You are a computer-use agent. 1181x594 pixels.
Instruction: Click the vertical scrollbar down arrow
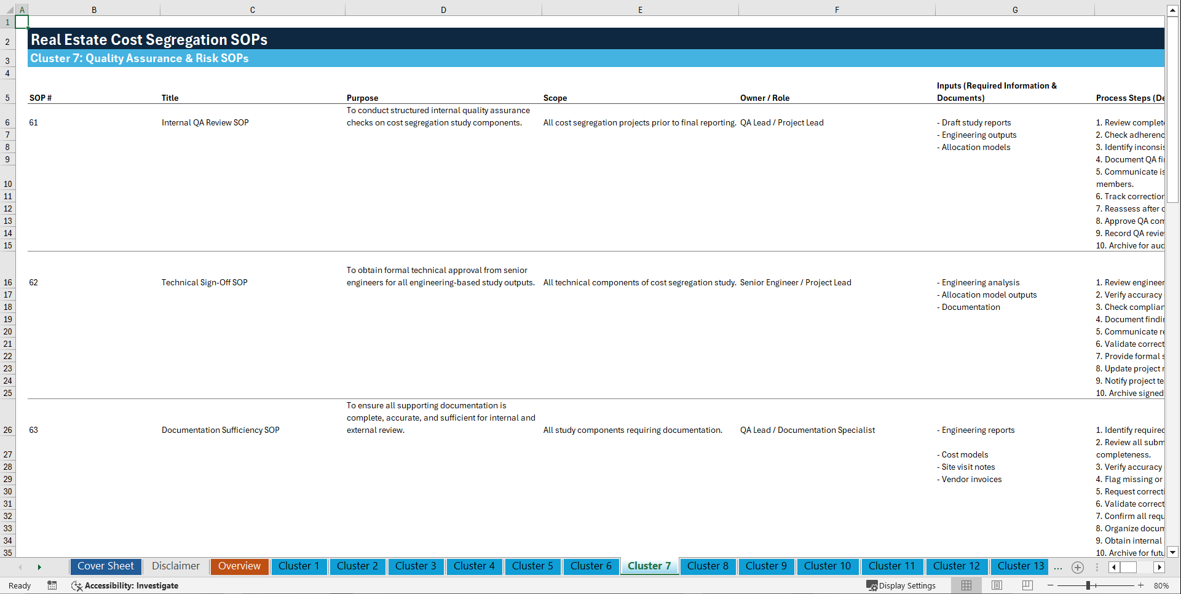(1173, 552)
